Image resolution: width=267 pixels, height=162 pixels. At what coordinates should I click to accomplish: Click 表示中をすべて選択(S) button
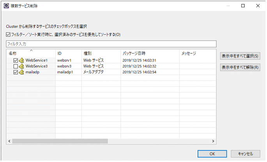pos(240,56)
